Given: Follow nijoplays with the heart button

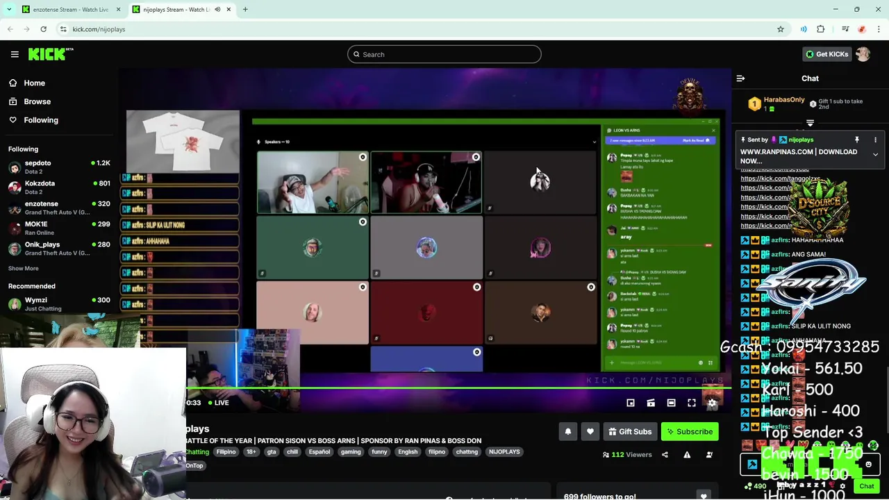Looking at the screenshot, I should point(590,432).
